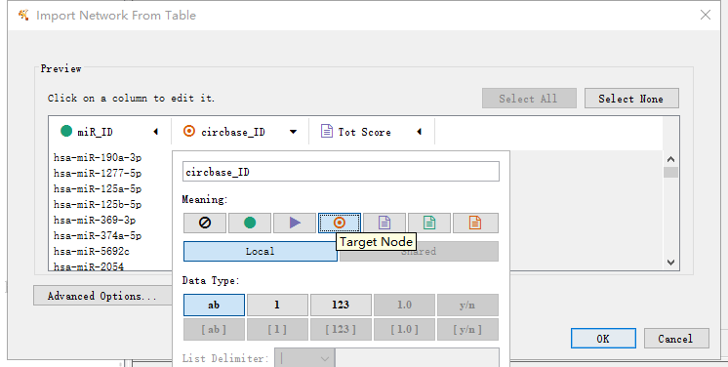Confirm import with OK button
This screenshot has width=728, height=367.
[603, 339]
